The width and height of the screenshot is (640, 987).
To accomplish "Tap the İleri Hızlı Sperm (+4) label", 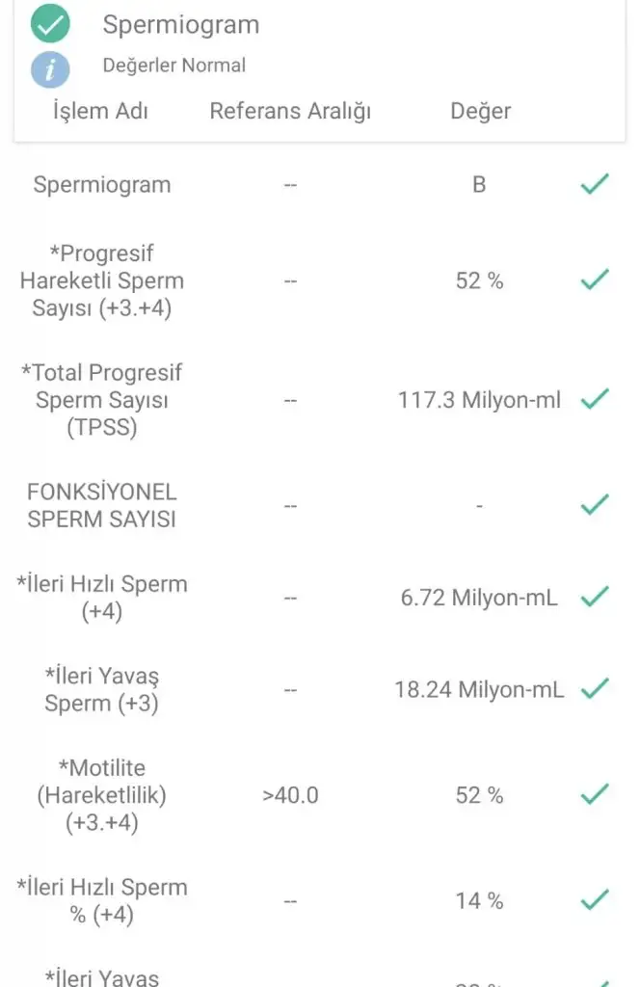I will 102,597.
